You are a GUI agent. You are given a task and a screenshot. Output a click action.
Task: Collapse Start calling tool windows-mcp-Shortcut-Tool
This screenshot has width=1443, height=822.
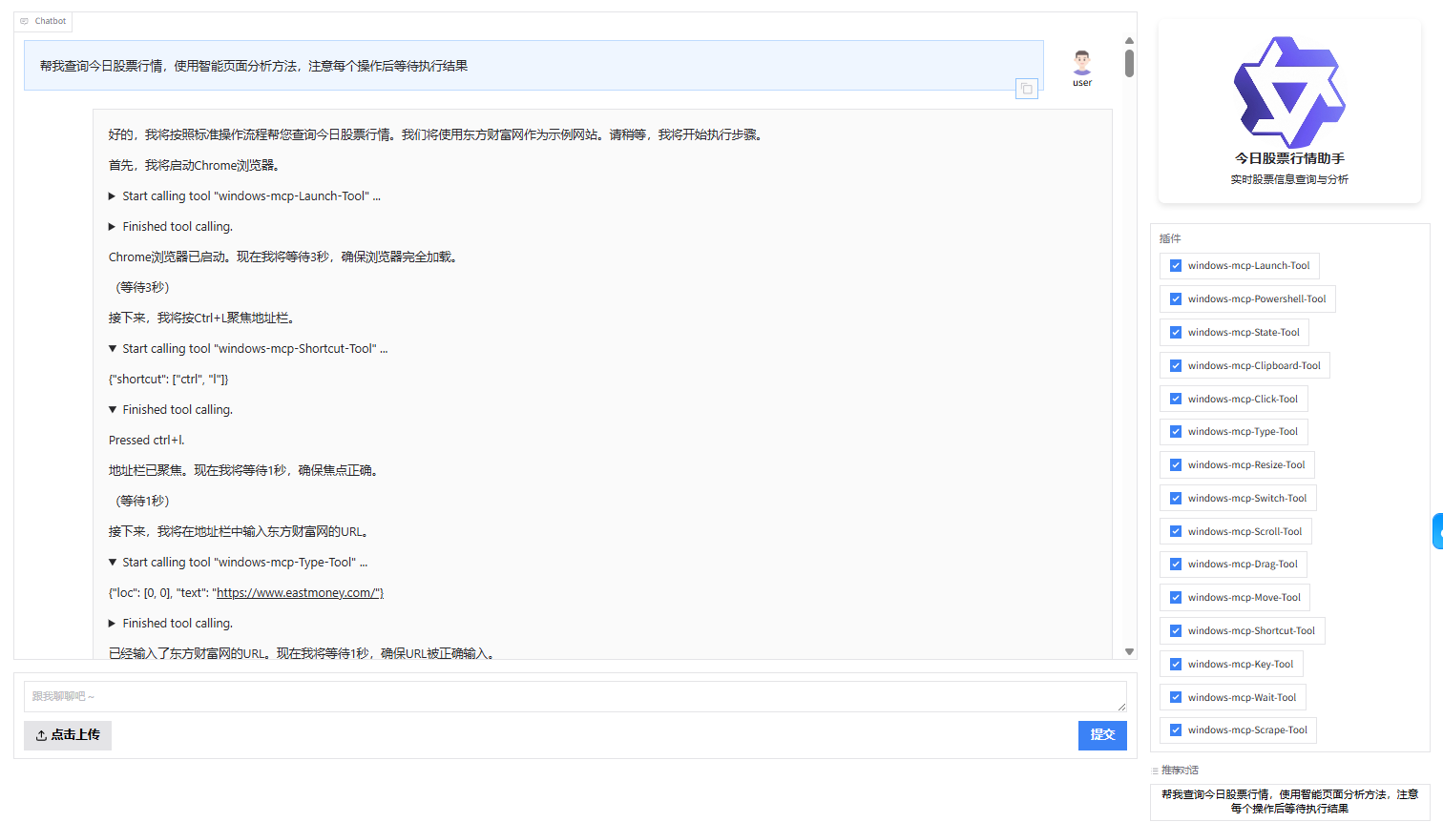click(248, 349)
